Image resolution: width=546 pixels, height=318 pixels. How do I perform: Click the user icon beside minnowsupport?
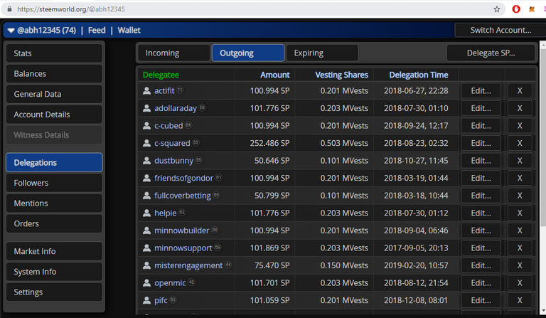click(x=146, y=248)
